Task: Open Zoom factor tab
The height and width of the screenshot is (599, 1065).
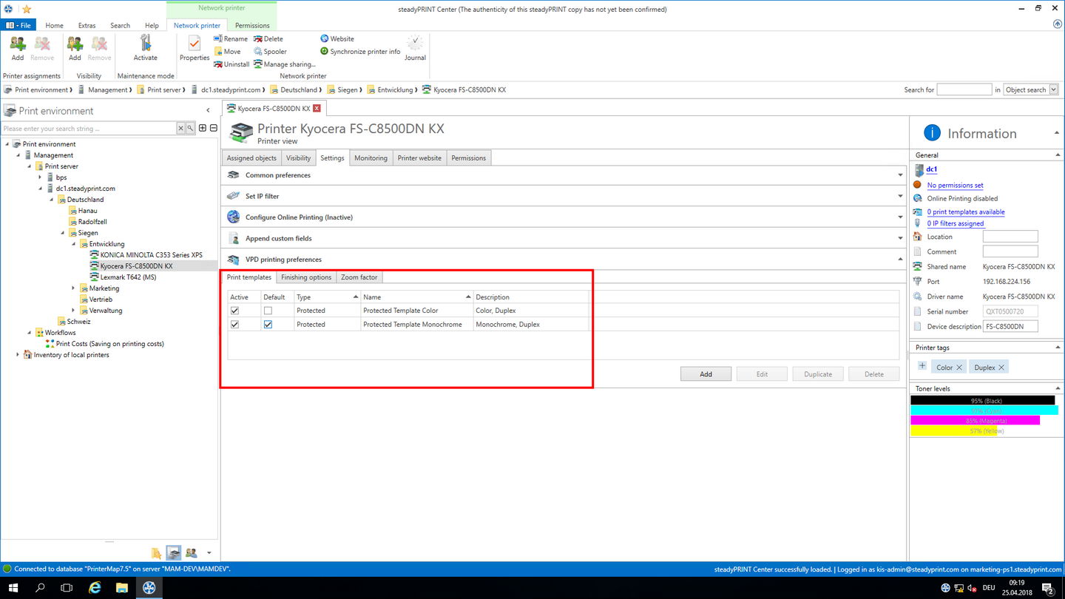Action: [x=359, y=277]
